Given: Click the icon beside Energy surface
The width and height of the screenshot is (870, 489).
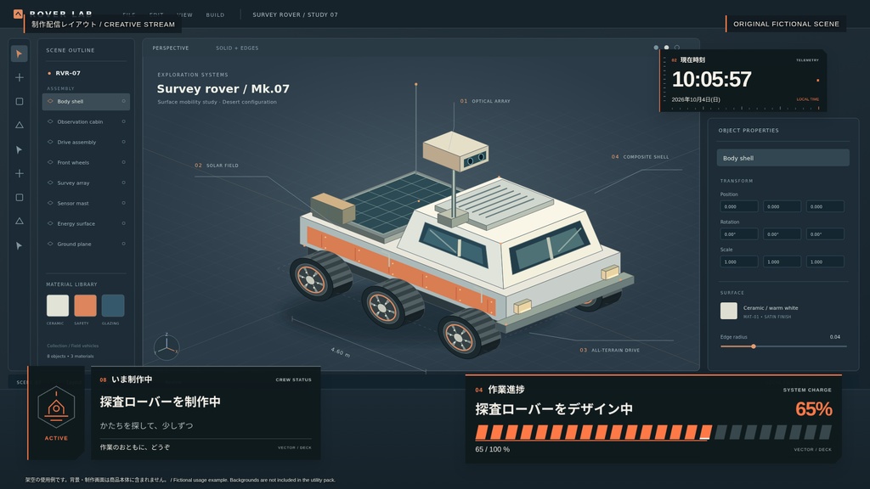Looking at the screenshot, I should click(x=50, y=223).
